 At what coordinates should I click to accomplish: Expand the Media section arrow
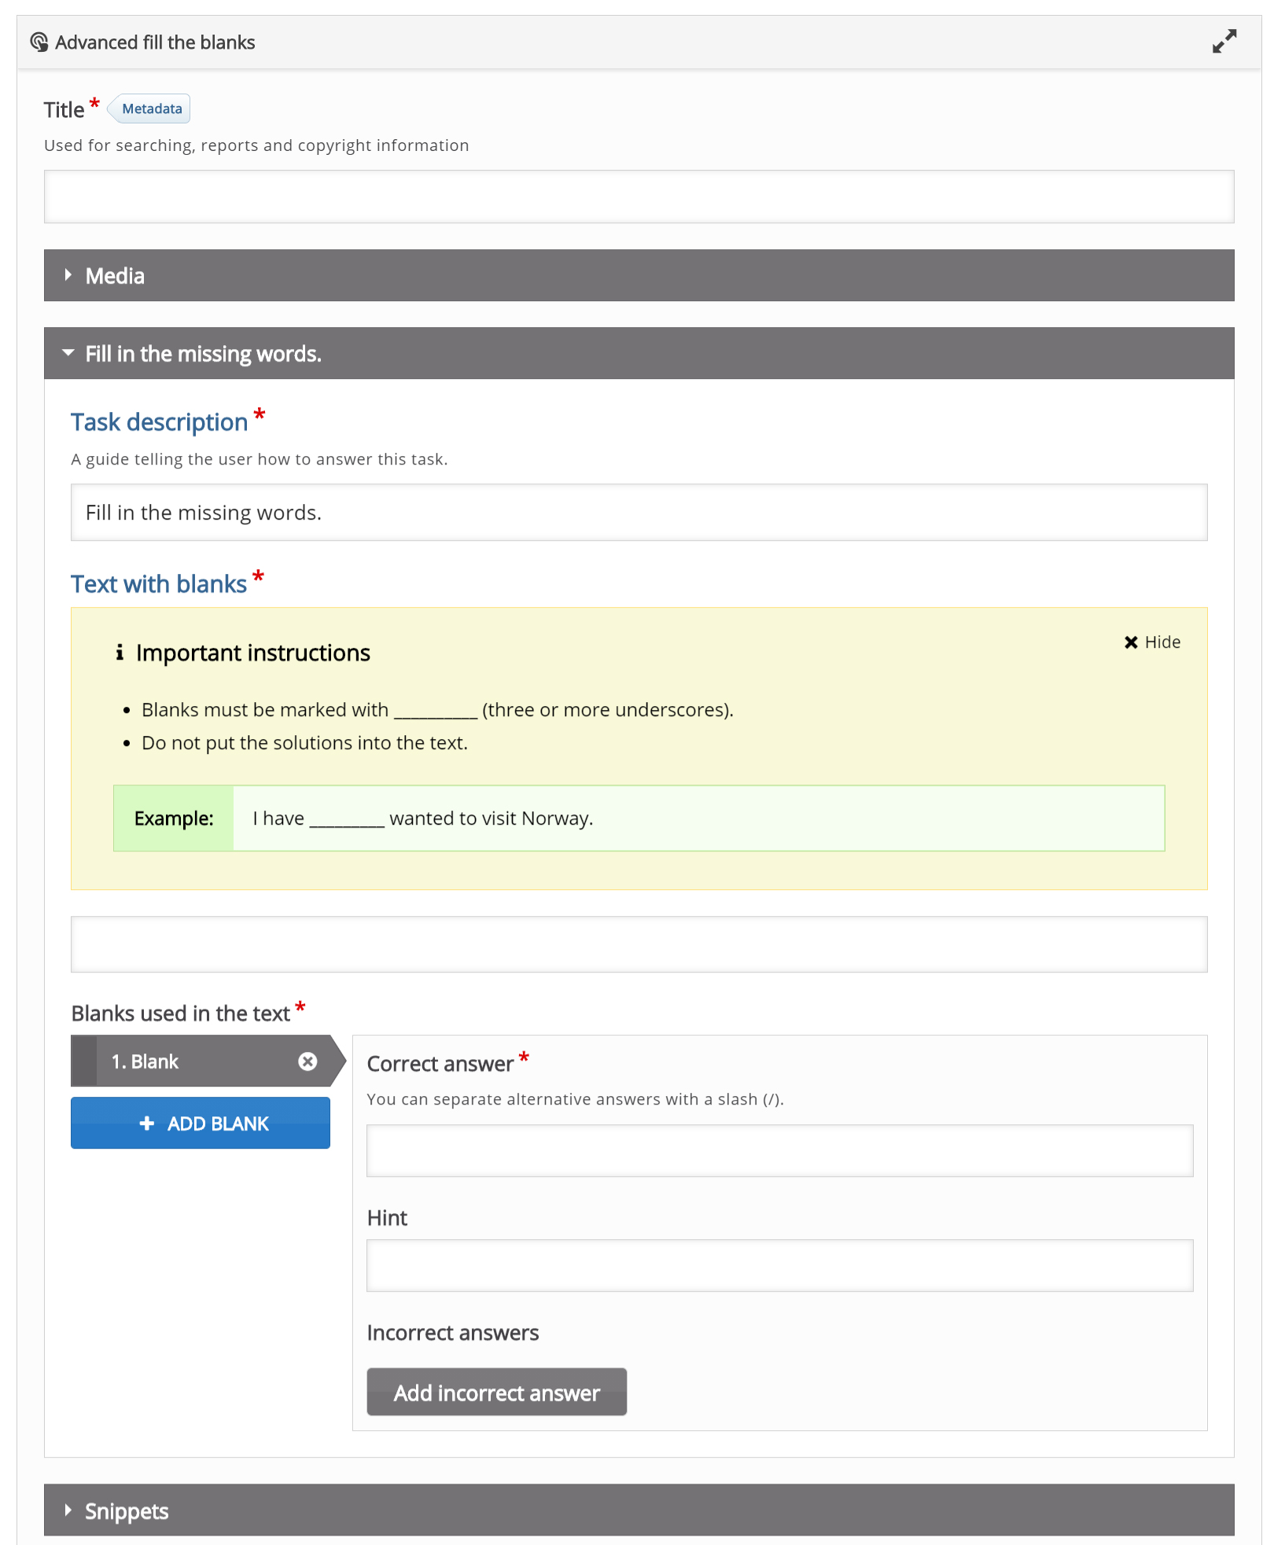[x=68, y=275]
